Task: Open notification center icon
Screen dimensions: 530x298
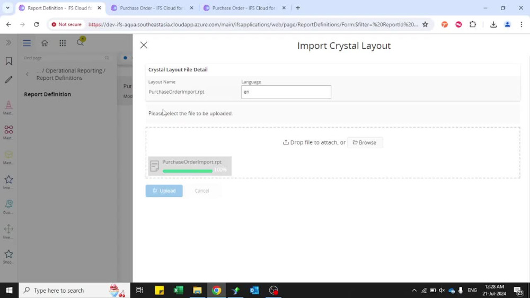Action: point(518,291)
